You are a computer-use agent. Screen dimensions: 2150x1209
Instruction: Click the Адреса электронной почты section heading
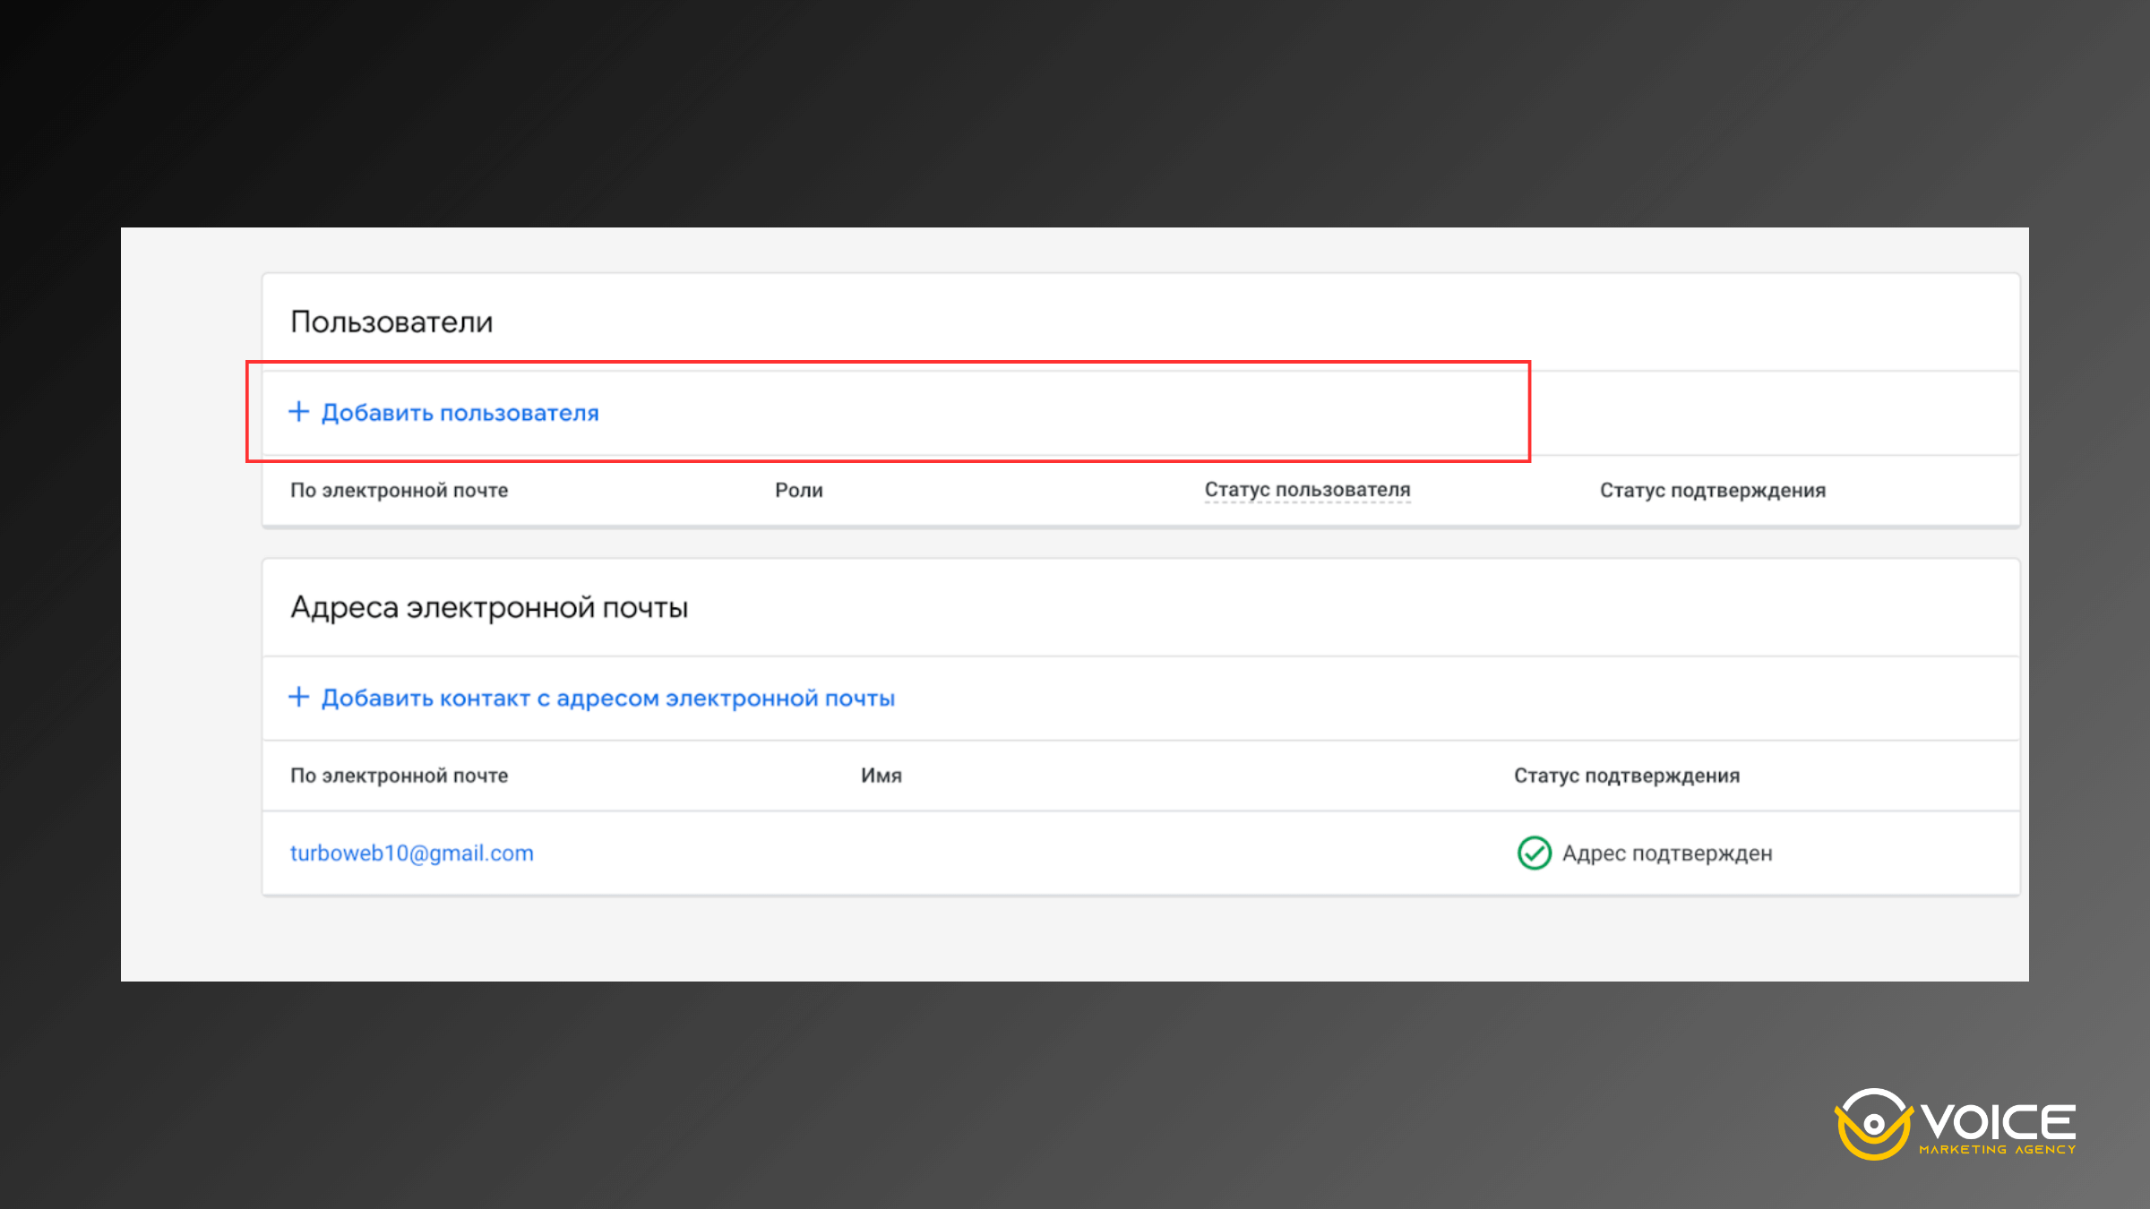coord(488,607)
